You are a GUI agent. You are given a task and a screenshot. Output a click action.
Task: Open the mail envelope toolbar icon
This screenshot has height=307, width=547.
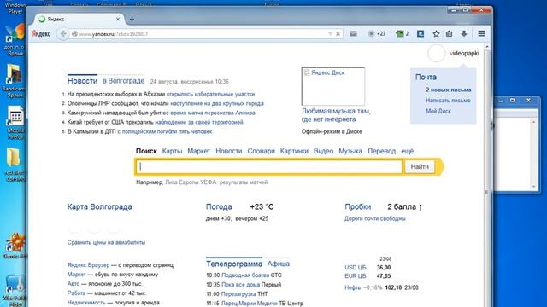[353, 34]
